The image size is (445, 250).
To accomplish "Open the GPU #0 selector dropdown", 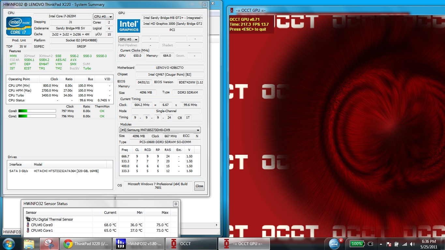I will click(x=128, y=39).
